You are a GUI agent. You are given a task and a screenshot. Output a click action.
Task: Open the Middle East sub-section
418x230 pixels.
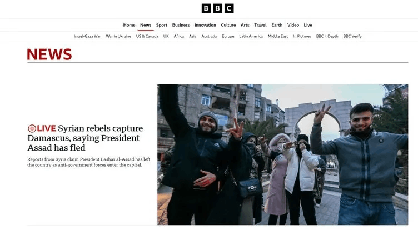click(278, 36)
